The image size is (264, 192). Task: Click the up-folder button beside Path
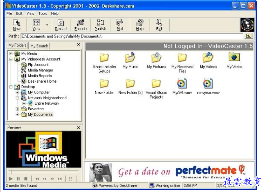click(249, 36)
